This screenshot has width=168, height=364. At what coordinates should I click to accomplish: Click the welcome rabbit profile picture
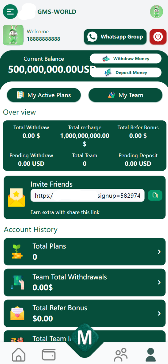13,35
